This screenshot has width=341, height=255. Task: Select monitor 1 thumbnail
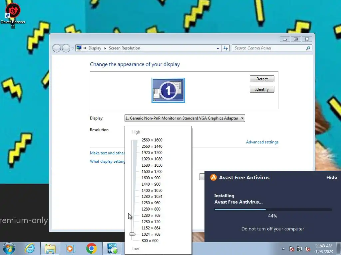tap(168, 90)
